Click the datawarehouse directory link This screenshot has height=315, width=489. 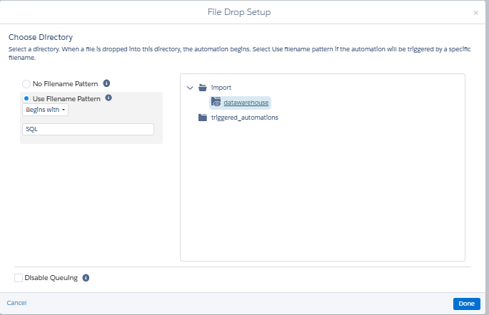point(246,103)
